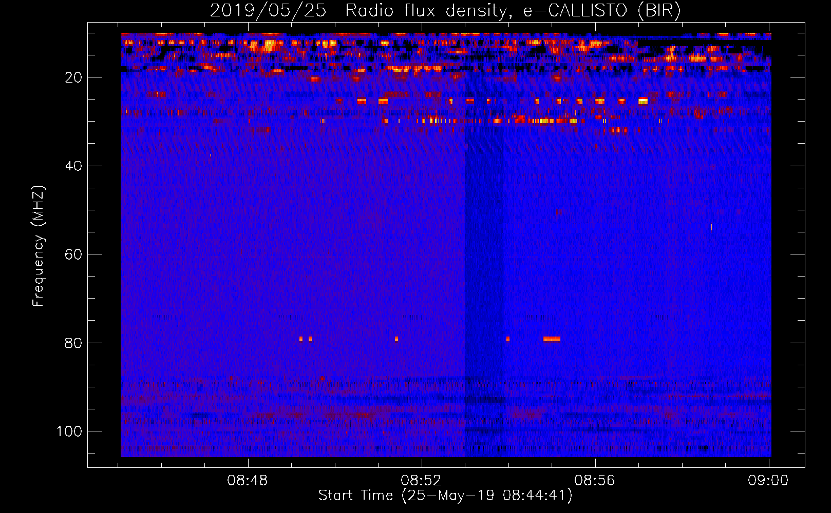
Task: Click the '40' frequency tick label
Action: click(73, 166)
